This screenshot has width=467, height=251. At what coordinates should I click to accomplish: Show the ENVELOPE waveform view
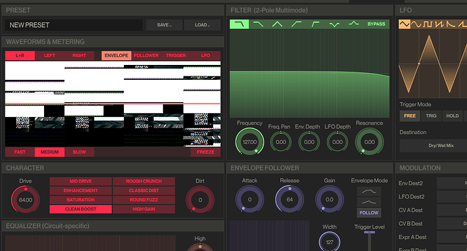(x=116, y=55)
